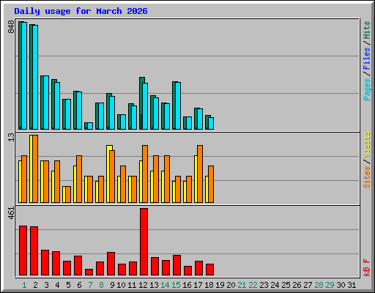Viewport: 375px width, 293px height.
Task: Click day 6 on the x-axis
Action: [79, 285]
